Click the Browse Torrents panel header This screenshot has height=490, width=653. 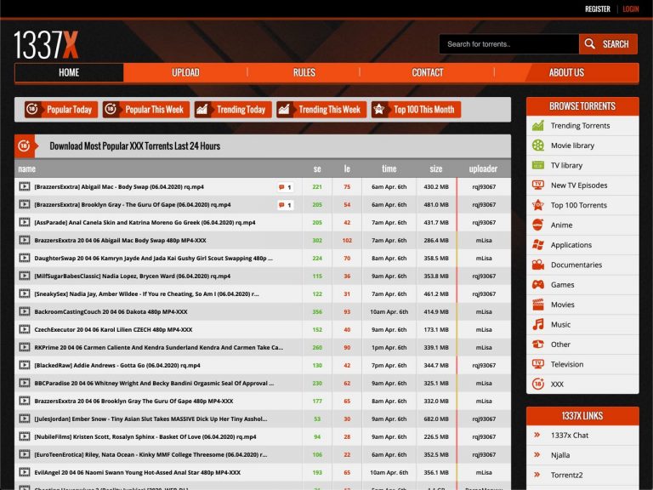pos(582,106)
